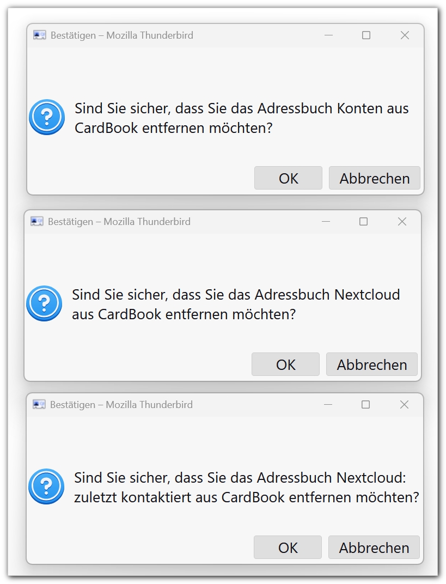Image resolution: width=446 pixels, height=584 pixels.
Task: Click the title bar icon of the plain Nextcloud dialog
Action: point(36,222)
